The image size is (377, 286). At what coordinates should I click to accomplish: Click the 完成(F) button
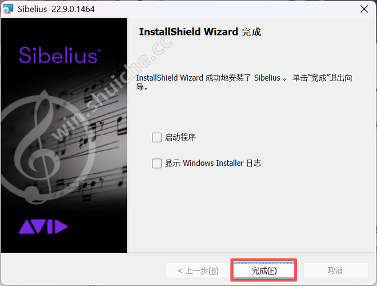(264, 271)
